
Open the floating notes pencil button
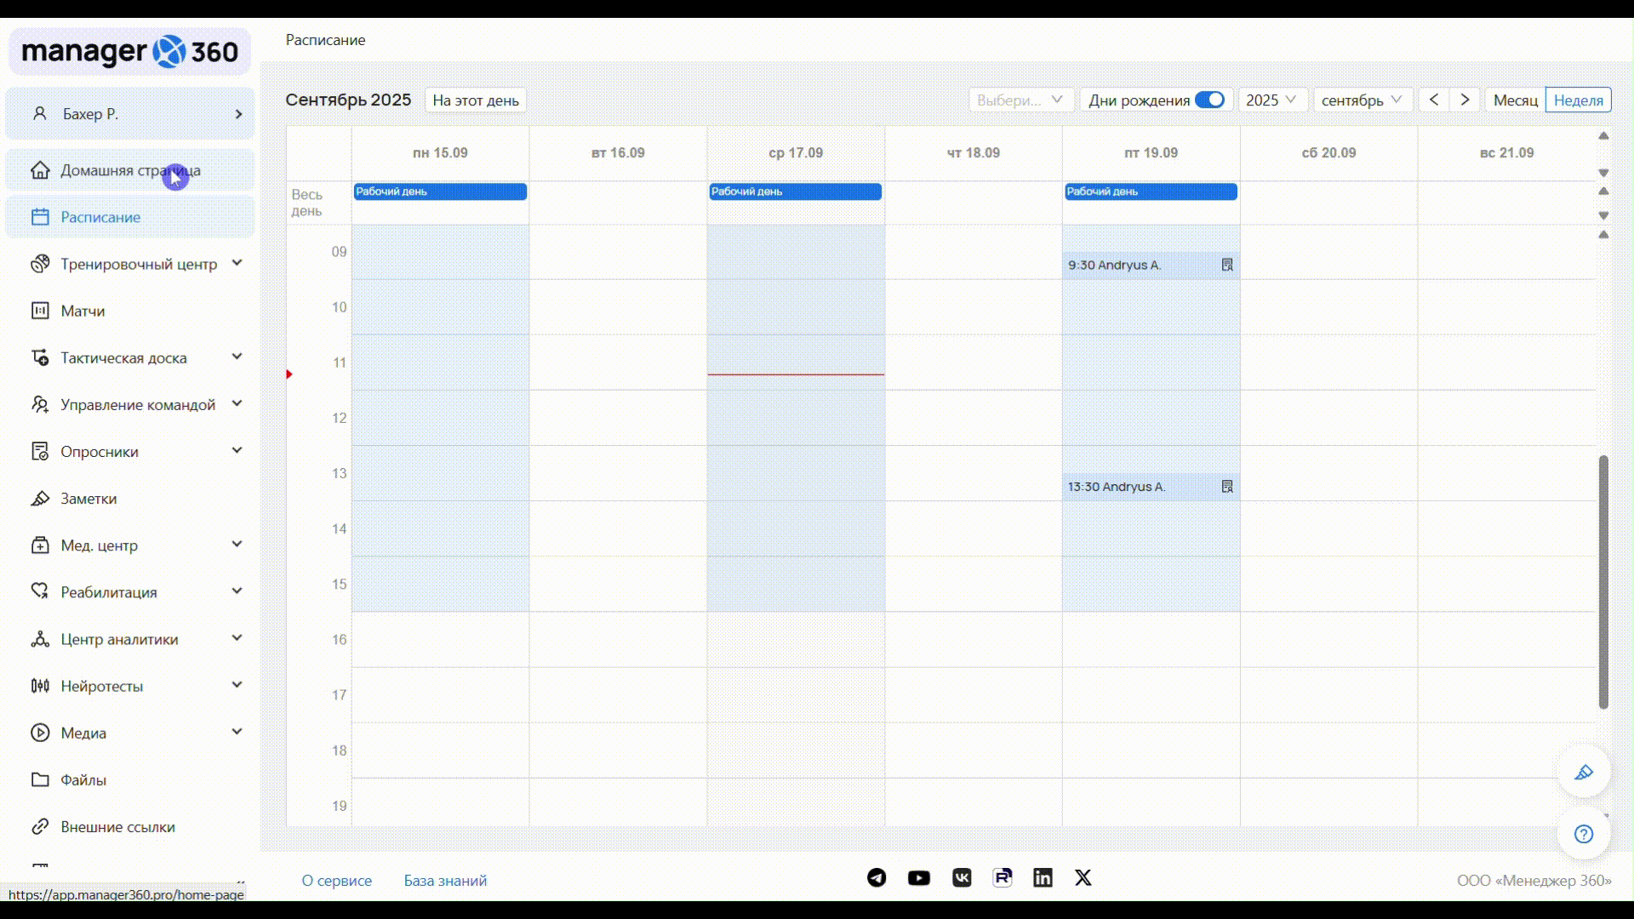pyautogui.click(x=1583, y=773)
